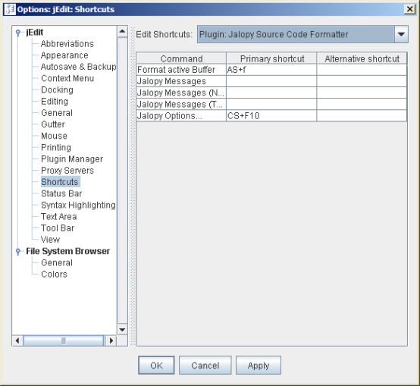Open Proxy Servers settings

67,171
